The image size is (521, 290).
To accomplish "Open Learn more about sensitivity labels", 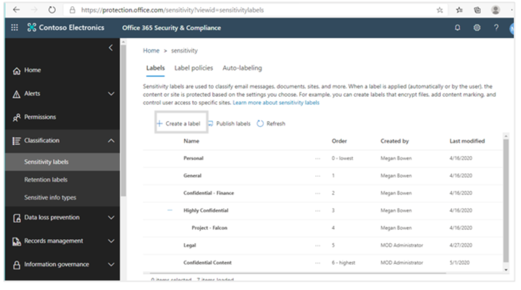I will coord(276,102).
